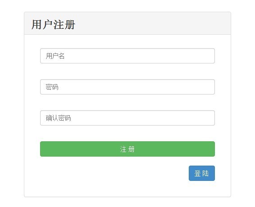
Task: Click the 注册 label on green button
Action: point(127,149)
